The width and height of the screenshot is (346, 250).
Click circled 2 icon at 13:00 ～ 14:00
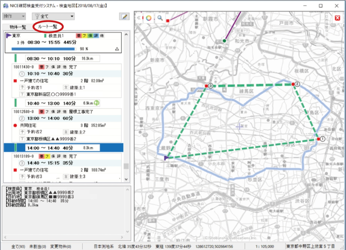22,118
